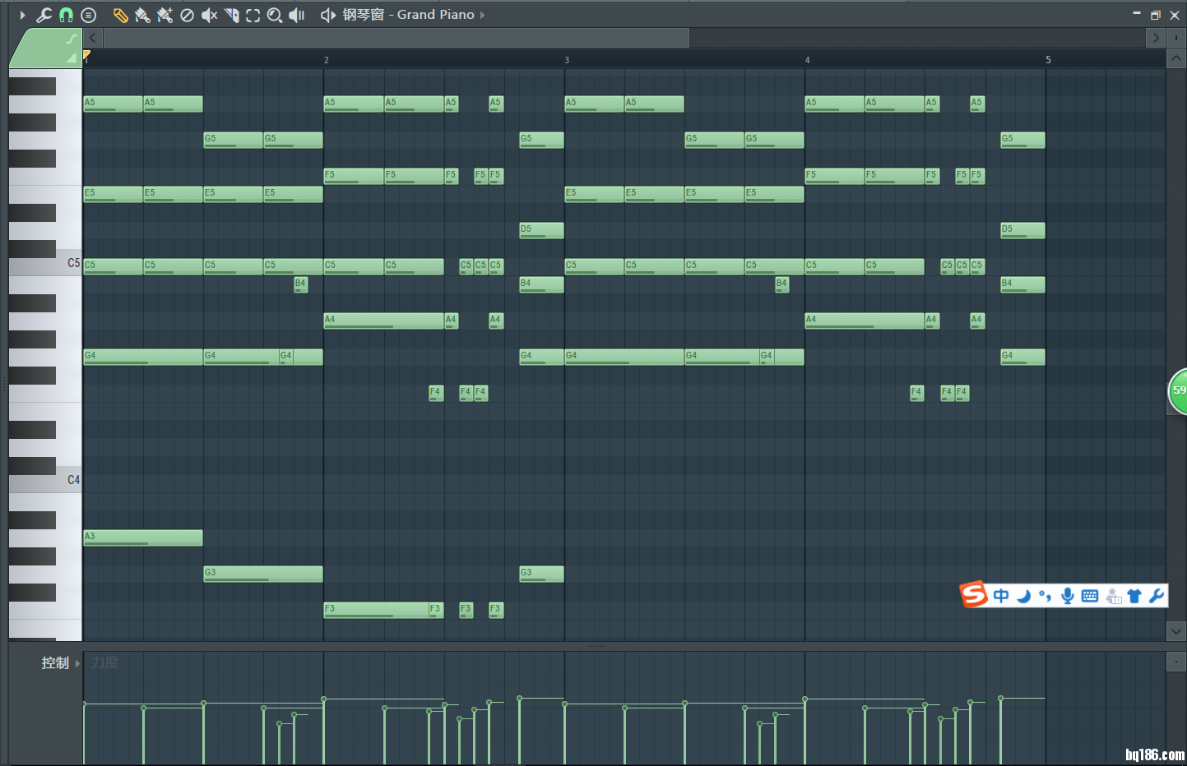The width and height of the screenshot is (1187, 766).
Task: Click the vertical scroll down arrow
Action: coord(1175,631)
